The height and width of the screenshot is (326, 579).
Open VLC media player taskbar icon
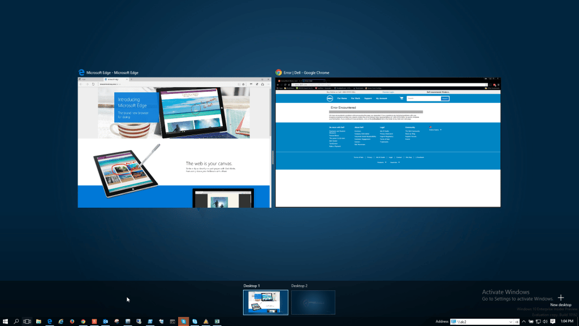[206, 321]
